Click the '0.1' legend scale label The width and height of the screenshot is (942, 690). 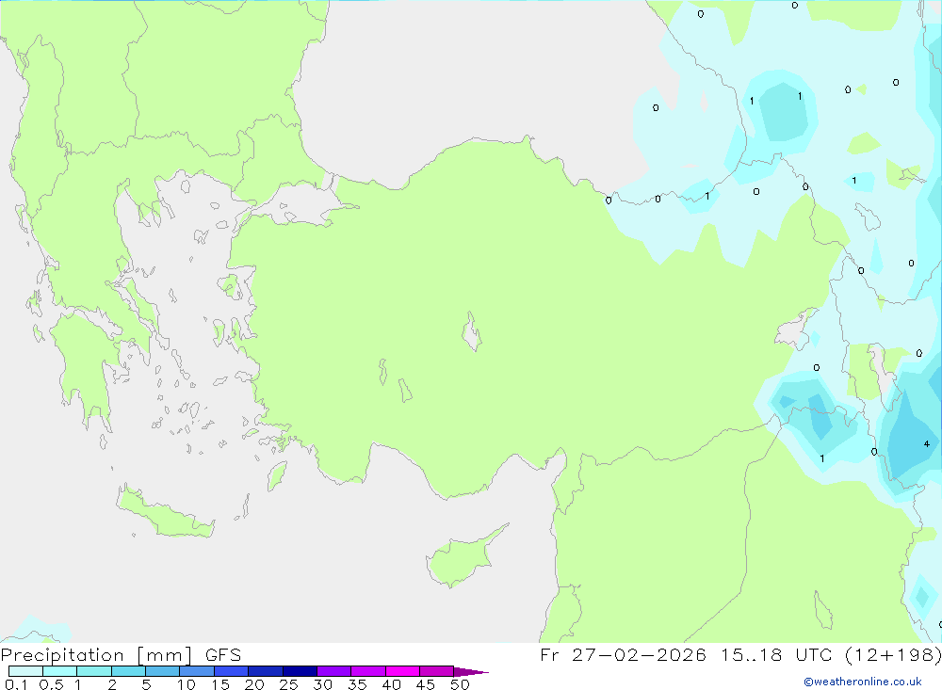[x=16, y=684]
